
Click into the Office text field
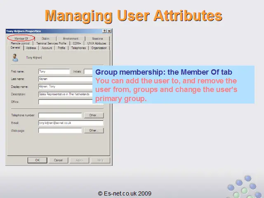(x=66, y=101)
